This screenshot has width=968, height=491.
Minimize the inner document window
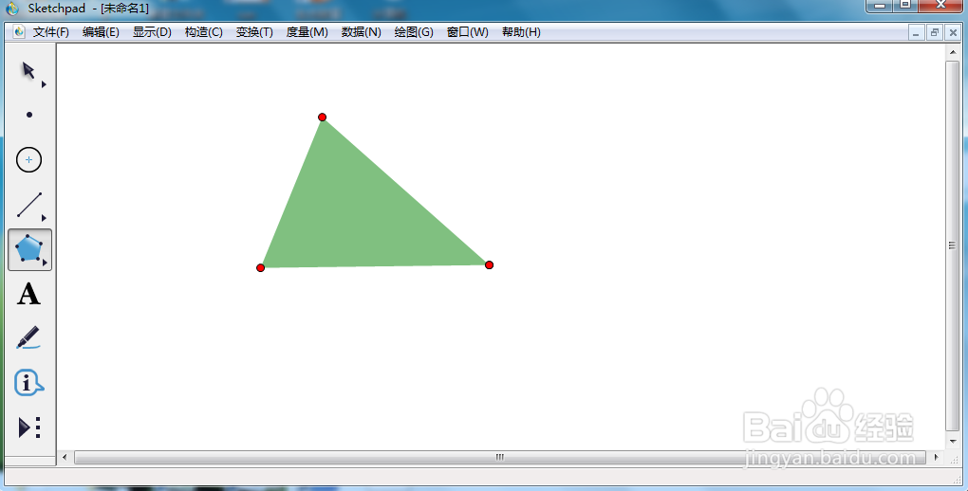tap(916, 32)
